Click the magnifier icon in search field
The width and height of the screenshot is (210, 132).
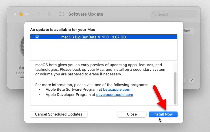click(x=154, y=14)
